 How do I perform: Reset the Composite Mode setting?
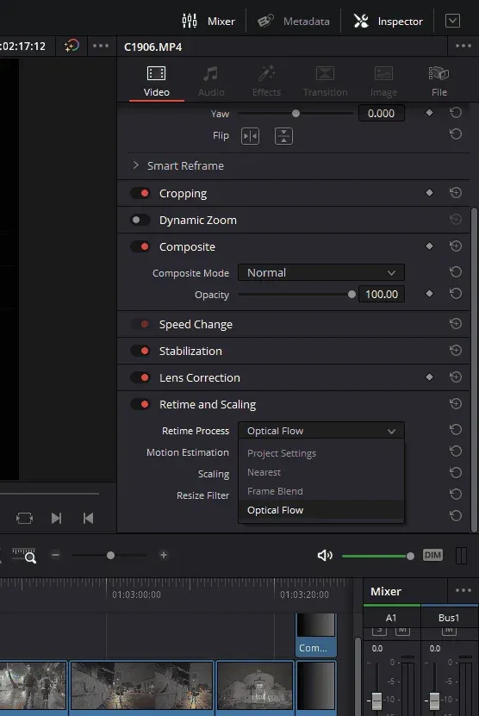tap(456, 272)
